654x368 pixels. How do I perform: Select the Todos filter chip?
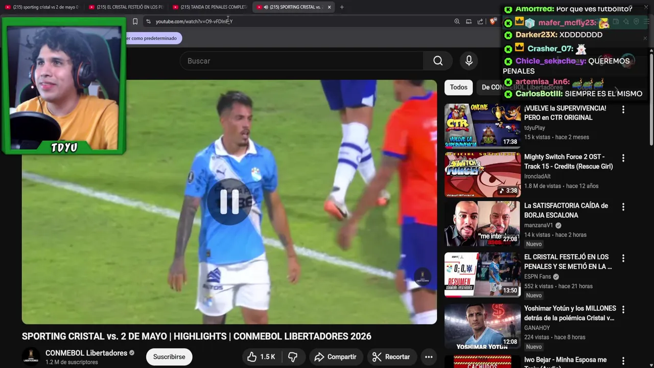(458, 87)
